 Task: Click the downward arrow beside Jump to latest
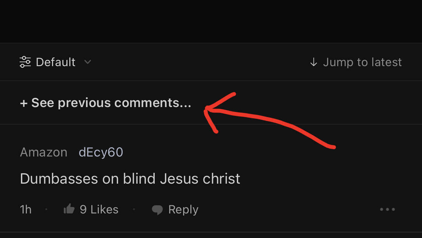click(313, 62)
